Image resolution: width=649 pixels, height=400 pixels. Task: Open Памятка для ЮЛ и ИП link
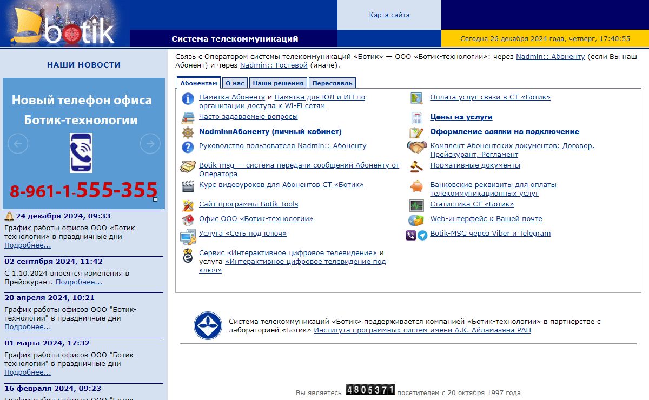[x=283, y=102]
